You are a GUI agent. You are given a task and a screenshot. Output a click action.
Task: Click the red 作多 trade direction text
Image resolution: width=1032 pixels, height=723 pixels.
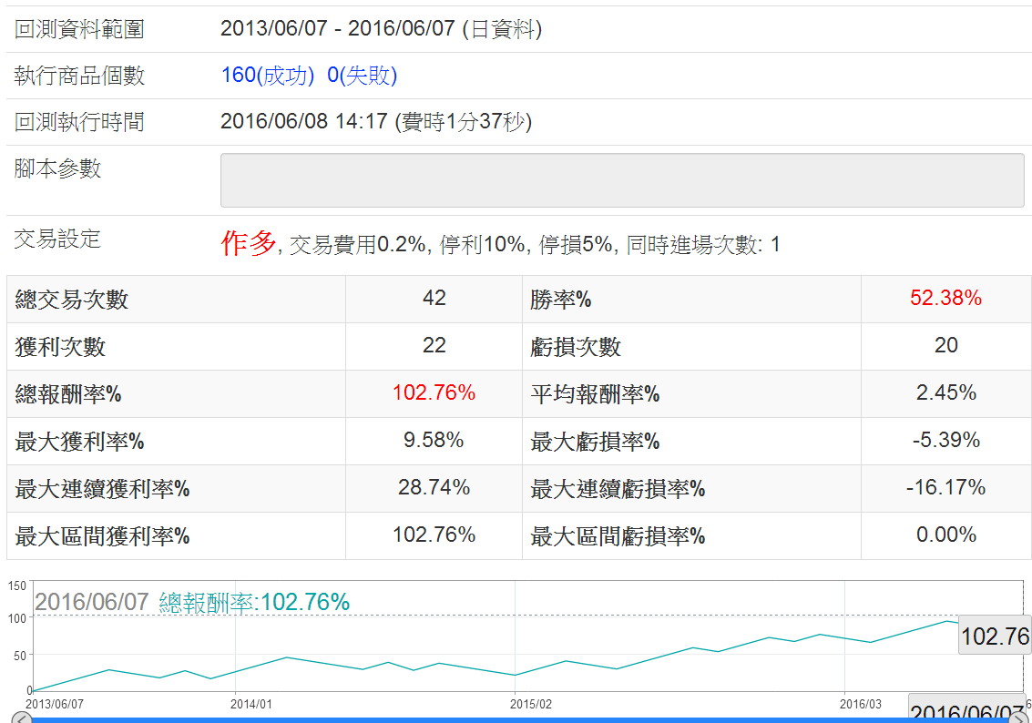(248, 243)
